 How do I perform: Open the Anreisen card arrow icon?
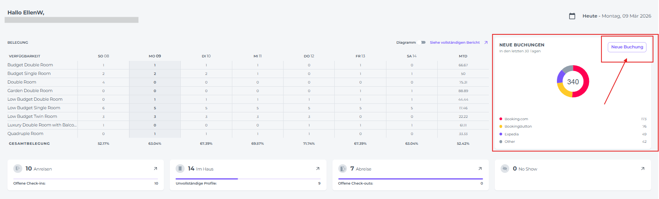(155, 169)
